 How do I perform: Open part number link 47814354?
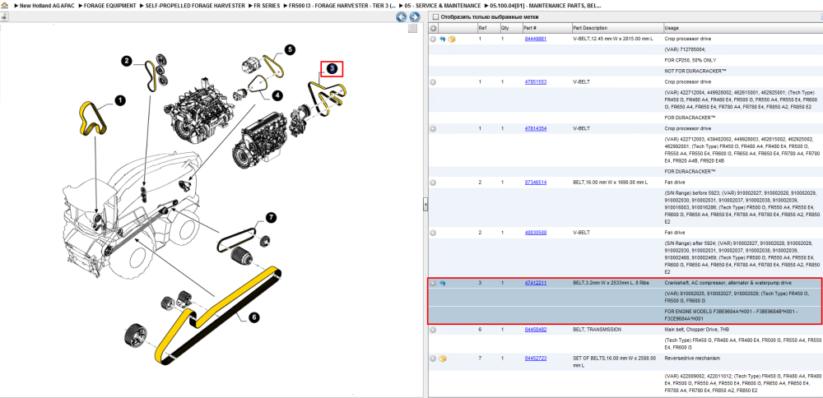(536, 128)
